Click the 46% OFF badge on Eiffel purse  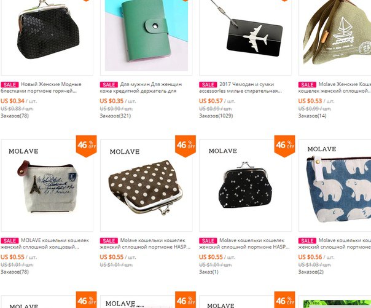pos(87,146)
